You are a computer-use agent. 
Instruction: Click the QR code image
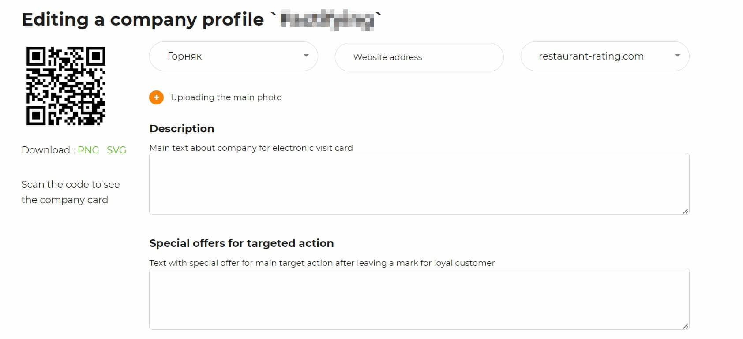[x=66, y=86]
